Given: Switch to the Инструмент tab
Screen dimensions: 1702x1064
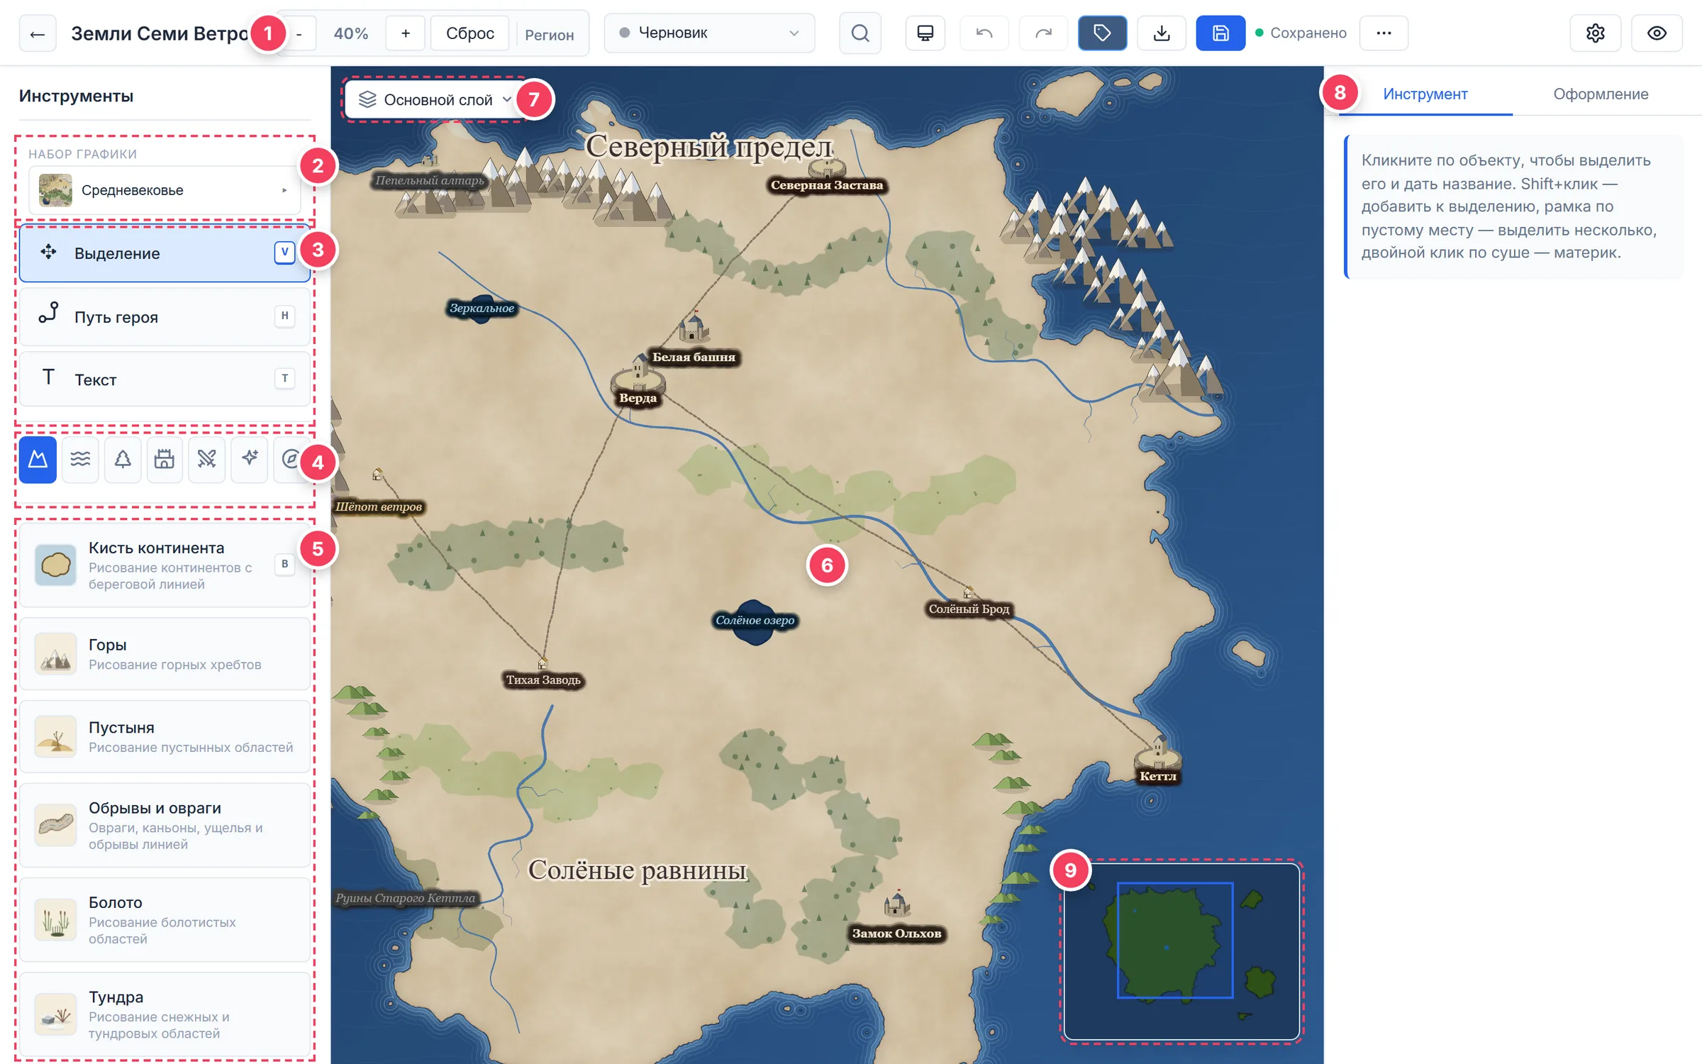Looking at the screenshot, I should pos(1425,94).
